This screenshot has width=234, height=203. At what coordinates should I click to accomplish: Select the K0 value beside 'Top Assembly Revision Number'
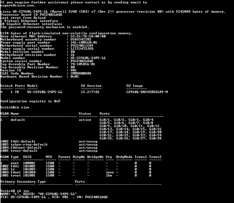point(73,68)
